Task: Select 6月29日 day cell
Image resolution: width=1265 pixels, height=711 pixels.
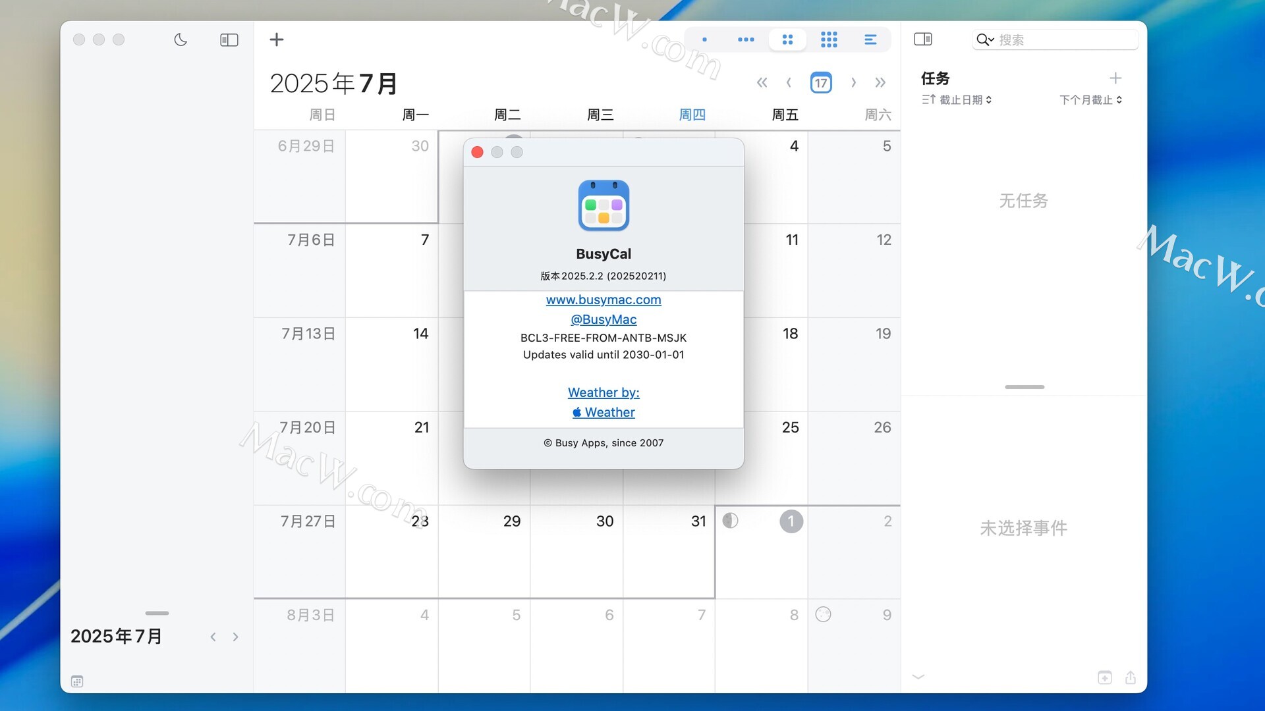Action: [299, 176]
